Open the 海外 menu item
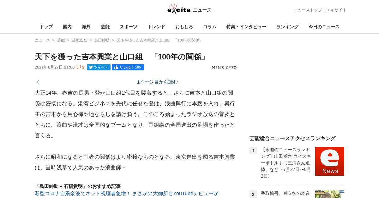Image resolution: width=379 pixels, height=198 pixels. pos(86,27)
